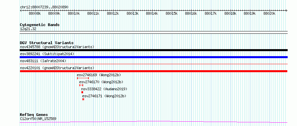Click the thin red nsv483111 variant line
The width and height of the screenshot is (297, 126).
coord(154,64)
